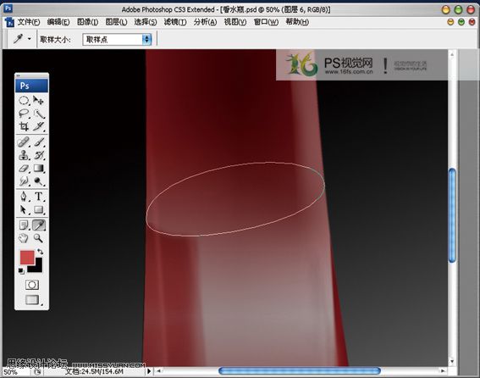The image size is (480, 378).
Task: Select the Rectangle shape tool
Action: [x=39, y=209]
